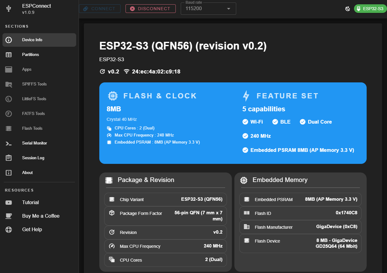Click the Partitions table icon in sidebar
387x273 pixels.
click(x=9, y=55)
